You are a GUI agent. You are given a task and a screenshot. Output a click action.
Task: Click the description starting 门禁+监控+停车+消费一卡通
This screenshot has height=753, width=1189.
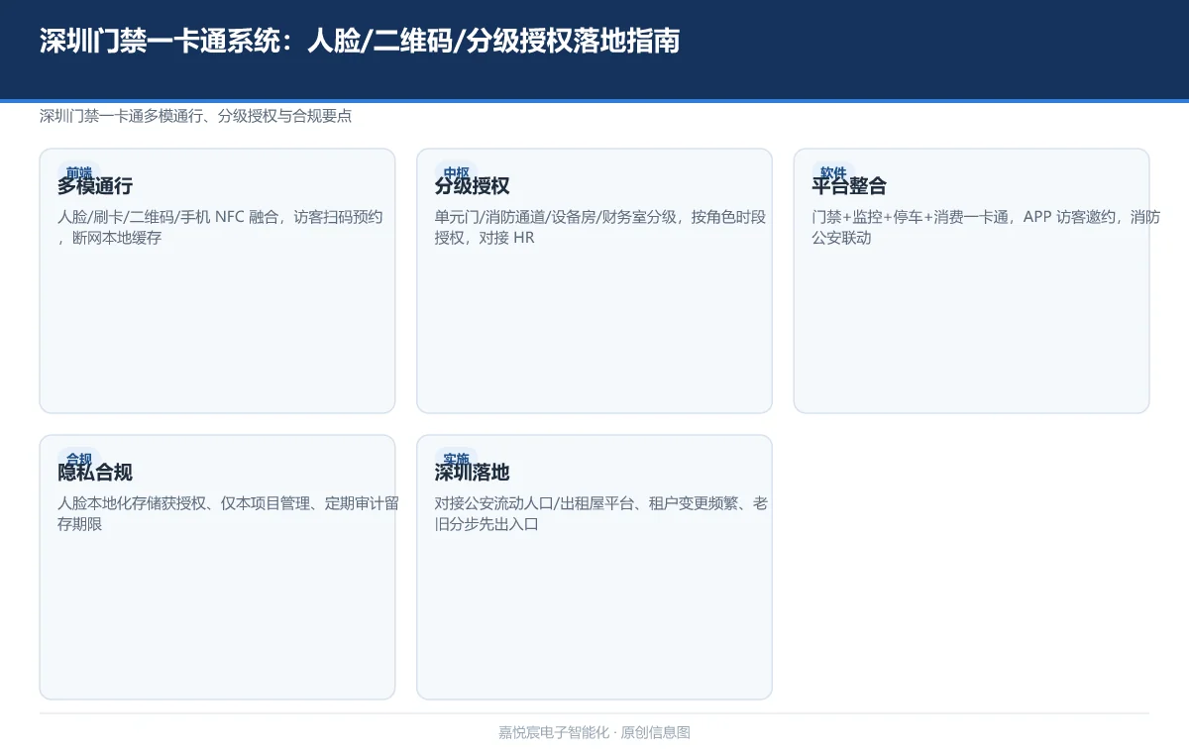986,227
